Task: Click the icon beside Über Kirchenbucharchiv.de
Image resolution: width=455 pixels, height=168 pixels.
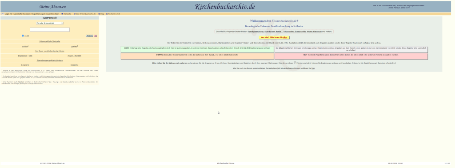Action: 75,14
